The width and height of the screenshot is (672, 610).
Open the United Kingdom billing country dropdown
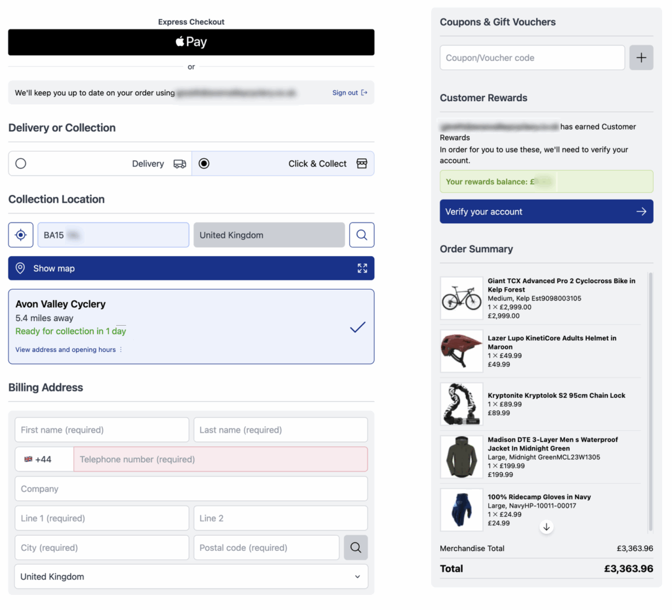pos(191,577)
